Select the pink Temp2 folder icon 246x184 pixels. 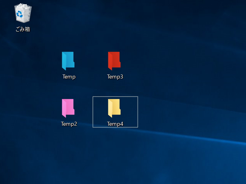click(x=68, y=108)
